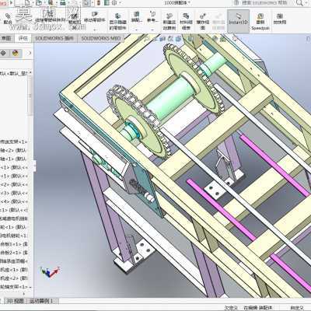
Task: Select 机座<1> in the feature tree
Action: point(13,270)
